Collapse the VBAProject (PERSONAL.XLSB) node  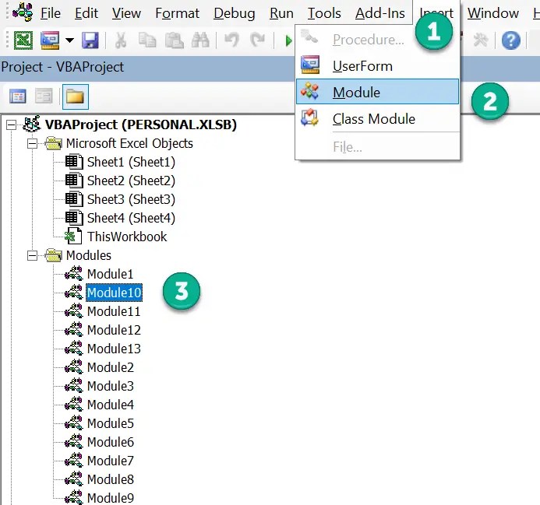(12, 124)
